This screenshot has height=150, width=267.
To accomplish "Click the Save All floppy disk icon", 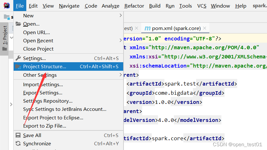I will [x=18, y=135].
